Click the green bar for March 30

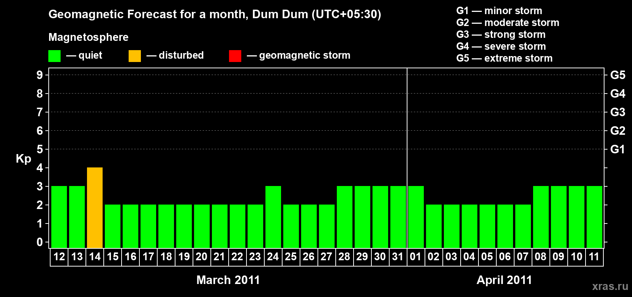pyautogui.click(x=380, y=217)
